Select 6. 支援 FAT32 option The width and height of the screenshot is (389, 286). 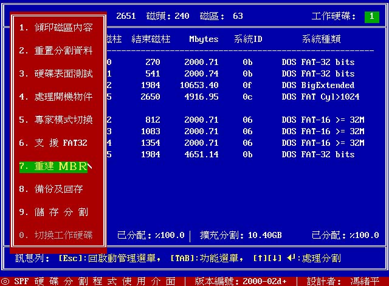(x=53, y=143)
